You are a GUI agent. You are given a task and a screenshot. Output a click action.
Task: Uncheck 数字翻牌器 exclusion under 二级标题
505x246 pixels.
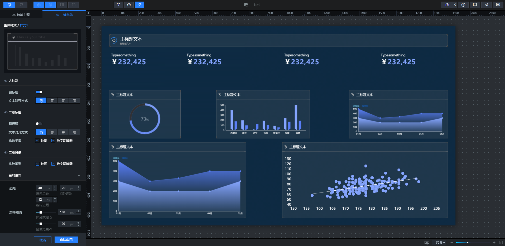coord(53,141)
